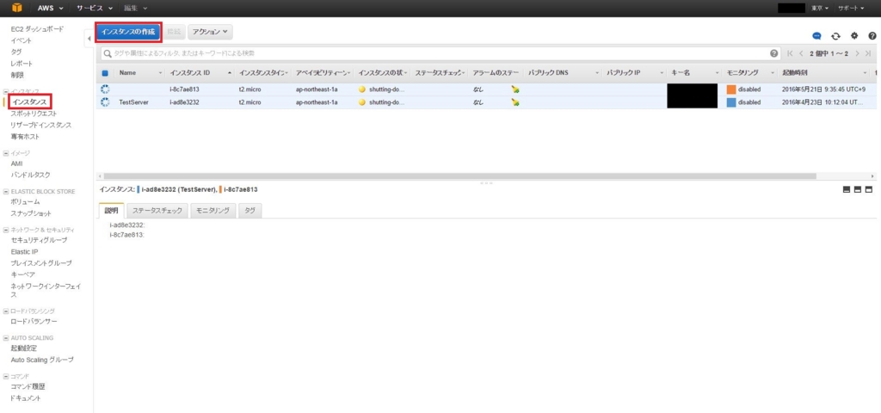This screenshot has height=413, width=881.
Task: Click blue monitoring swatch for TestServer
Action: (731, 102)
